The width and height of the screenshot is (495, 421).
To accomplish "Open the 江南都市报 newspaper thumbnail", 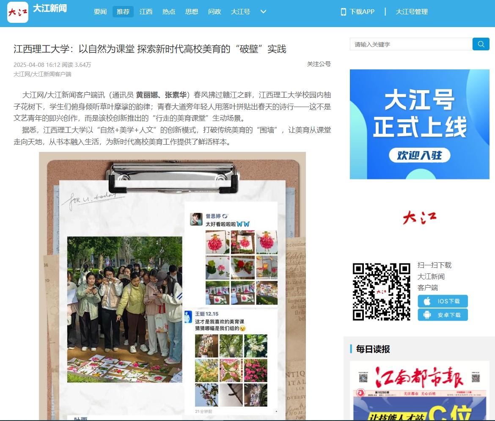I will click(419, 391).
